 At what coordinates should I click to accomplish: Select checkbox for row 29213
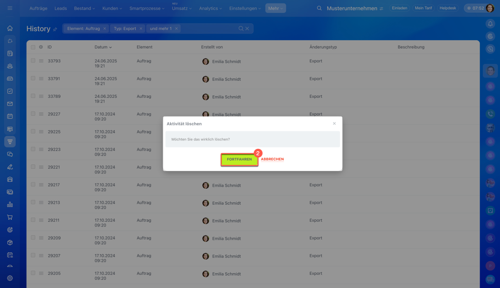pos(33,202)
